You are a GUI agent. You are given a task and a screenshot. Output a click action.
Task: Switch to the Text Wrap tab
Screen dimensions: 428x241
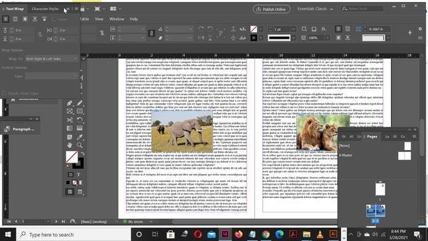[x=15, y=9]
